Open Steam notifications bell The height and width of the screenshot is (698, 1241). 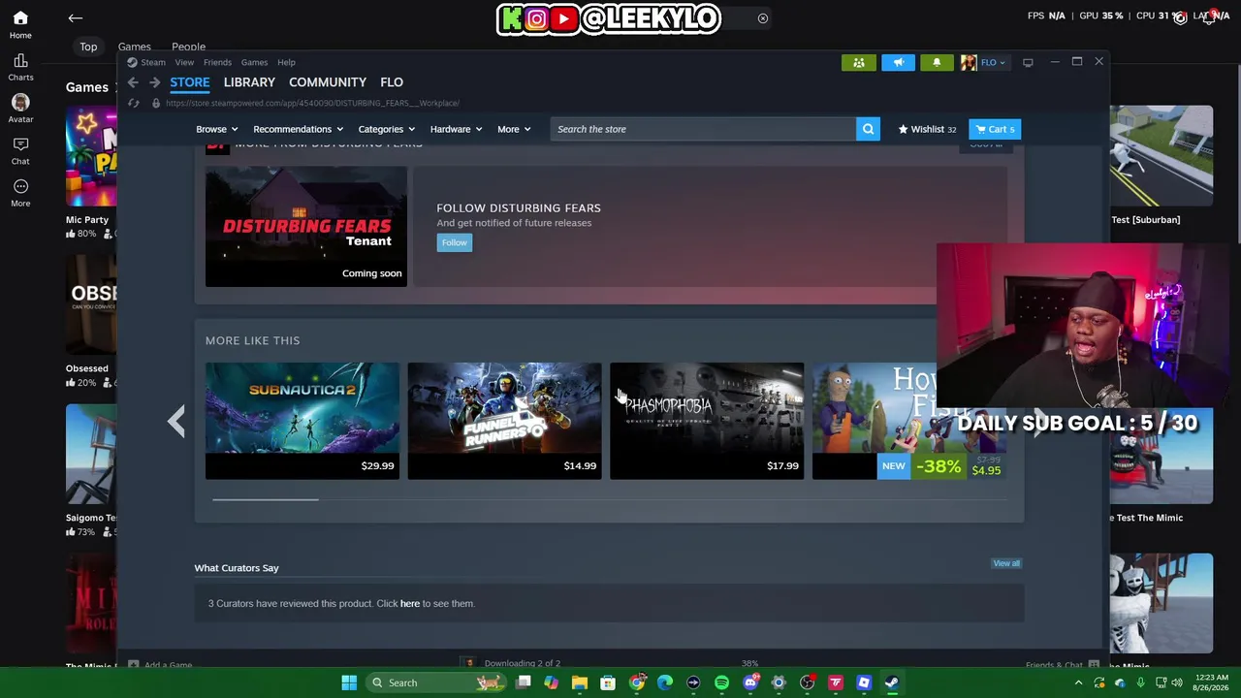coord(937,63)
